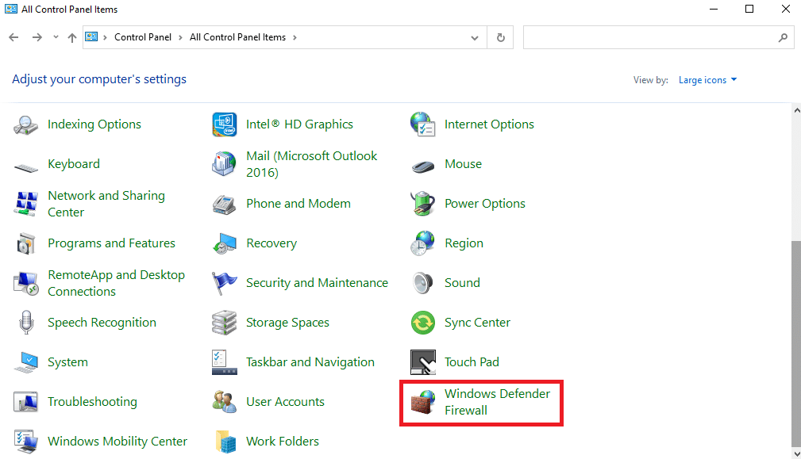Open the User Accounts link text
The image size is (801, 459).
pyautogui.click(x=285, y=402)
